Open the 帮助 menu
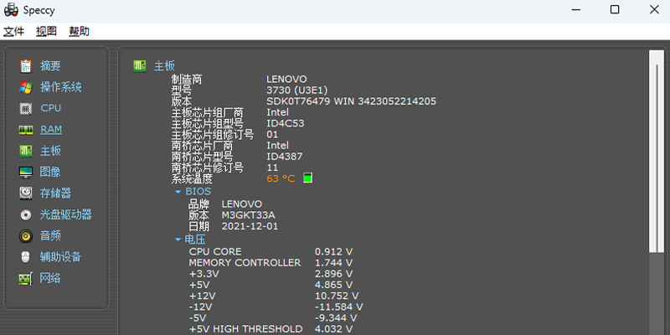 pyautogui.click(x=79, y=31)
